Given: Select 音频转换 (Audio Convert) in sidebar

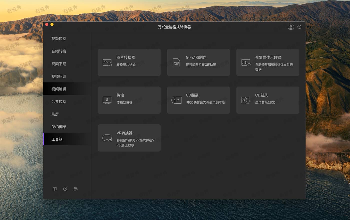Looking at the screenshot, I should [x=59, y=51].
